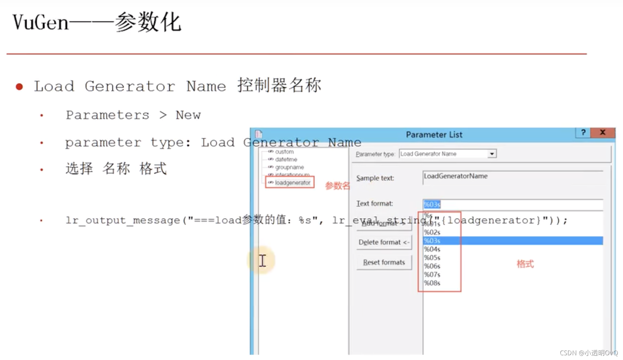Choose highlighted %03s in format list
The image size is (623, 360).
[513, 241]
